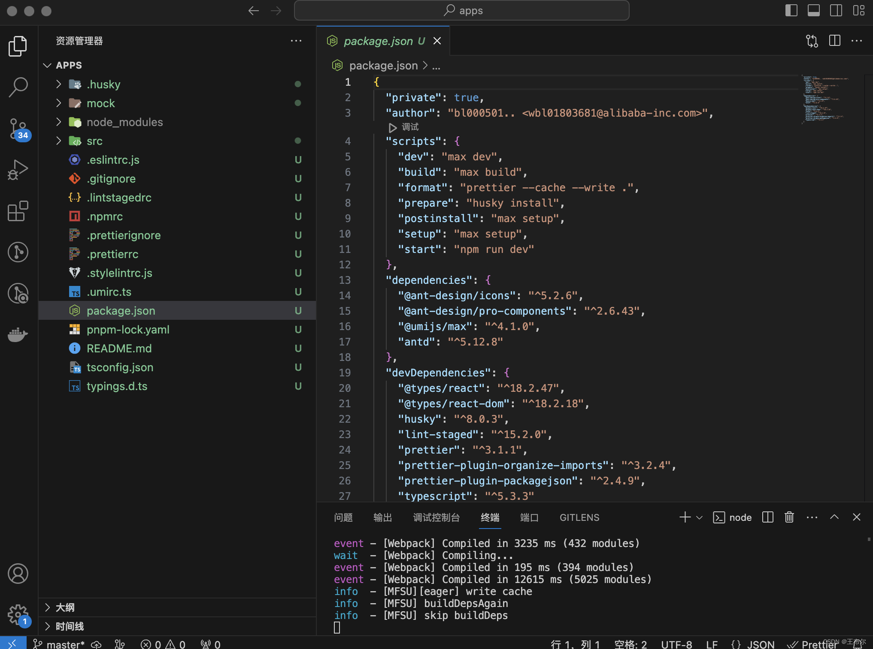Click the 调试 debug codelens above scripts
This screenshot has width=873, height=649.
pyautogui.click(x=409, y=127)
